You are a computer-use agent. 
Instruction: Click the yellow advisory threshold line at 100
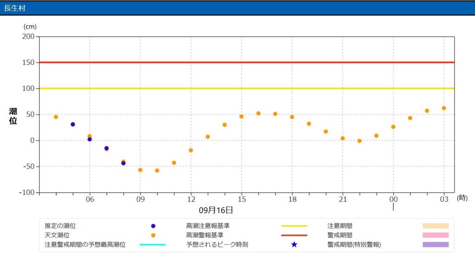[x=247, y=89]
